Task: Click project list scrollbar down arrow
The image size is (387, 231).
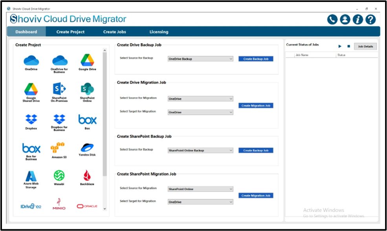Action: click(x=105, y=209)
